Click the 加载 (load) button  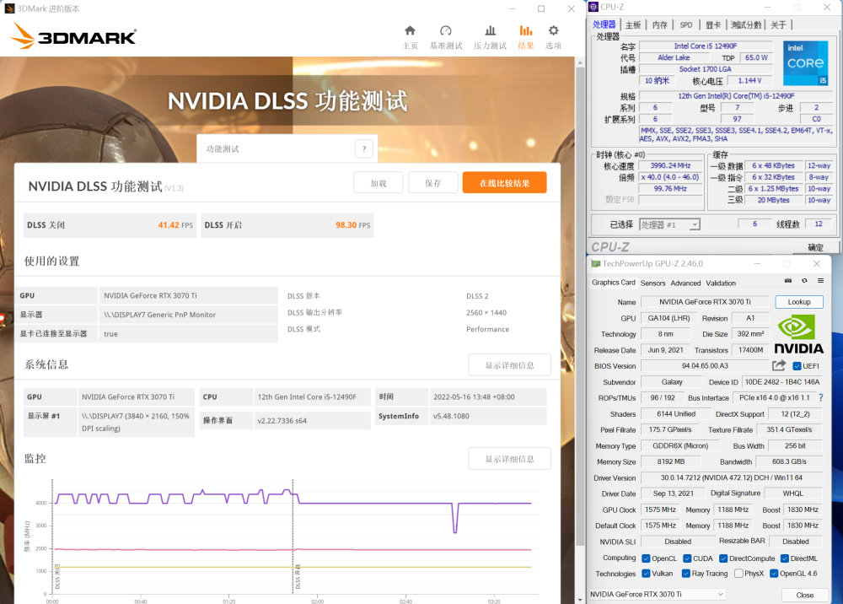coord(379,183)
